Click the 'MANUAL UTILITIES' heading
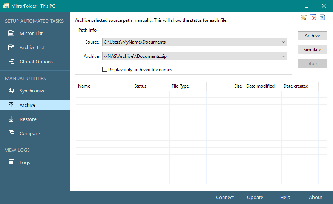333x204 pixels. pyautogui.click(x=25, y=78)
